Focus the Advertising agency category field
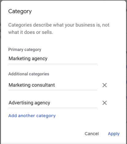Screen dimensions: 127x144 point(53,103)
